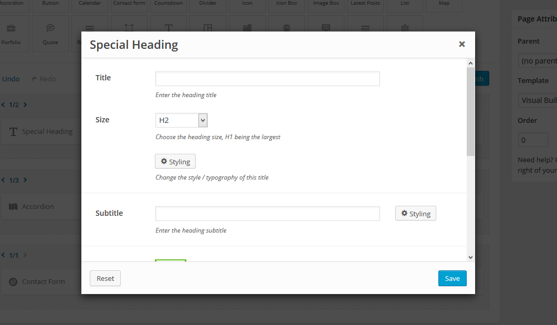Save the Special Heading settings
This screenshot has height=325, width=557.
pyautogui.click(x=452, y=278)
